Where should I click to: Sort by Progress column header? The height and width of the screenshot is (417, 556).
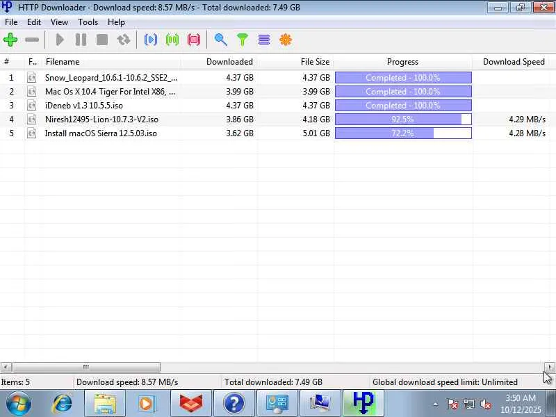[x=403, y=62]
